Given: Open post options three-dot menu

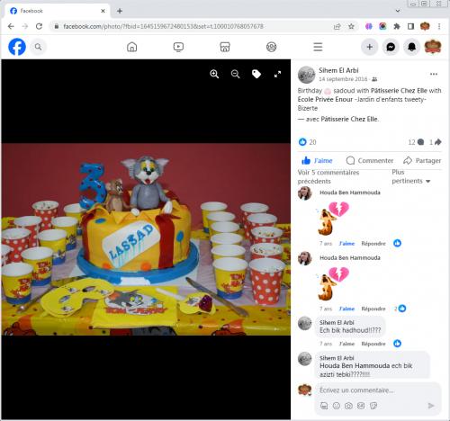Looking at the screenshot, I should click(434, 74).
